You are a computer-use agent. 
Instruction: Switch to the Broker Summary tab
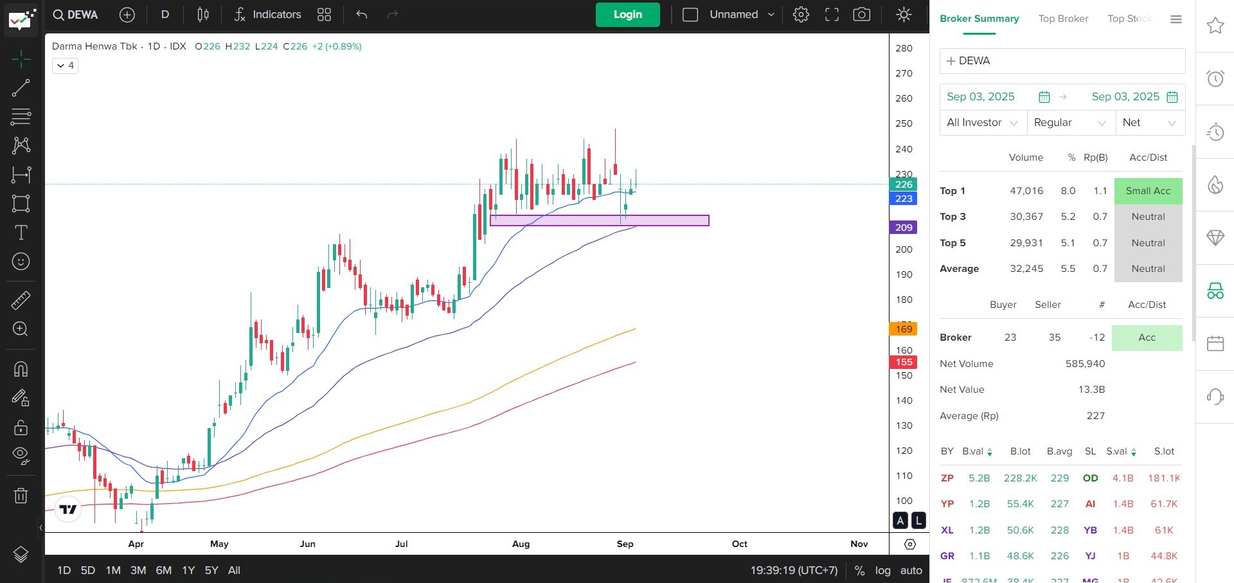coord(979,19)
